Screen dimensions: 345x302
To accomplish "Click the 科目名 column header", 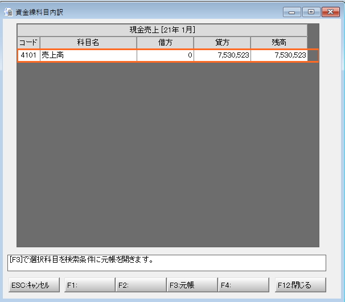I will tap(88, 43).
